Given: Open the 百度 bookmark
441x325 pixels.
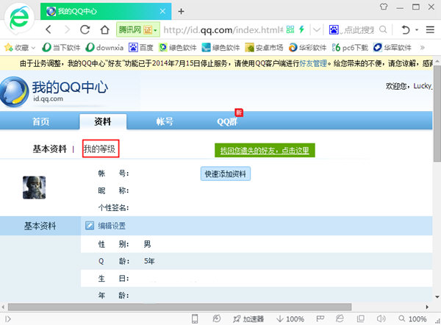Looking at the screenshot, I should 141,48.
